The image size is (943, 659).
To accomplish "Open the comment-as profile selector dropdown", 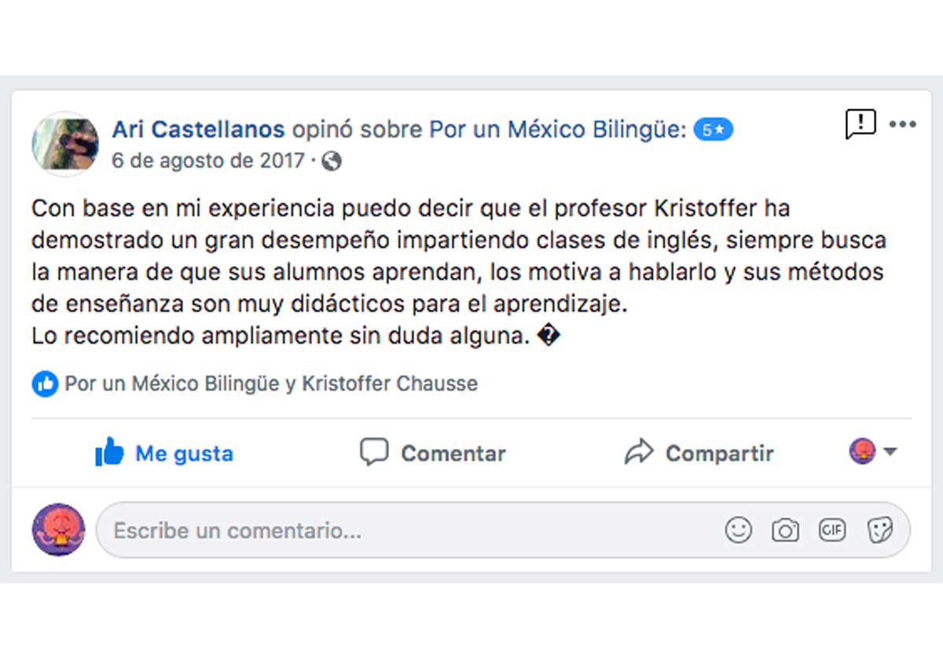I will [x=872, y=451].
